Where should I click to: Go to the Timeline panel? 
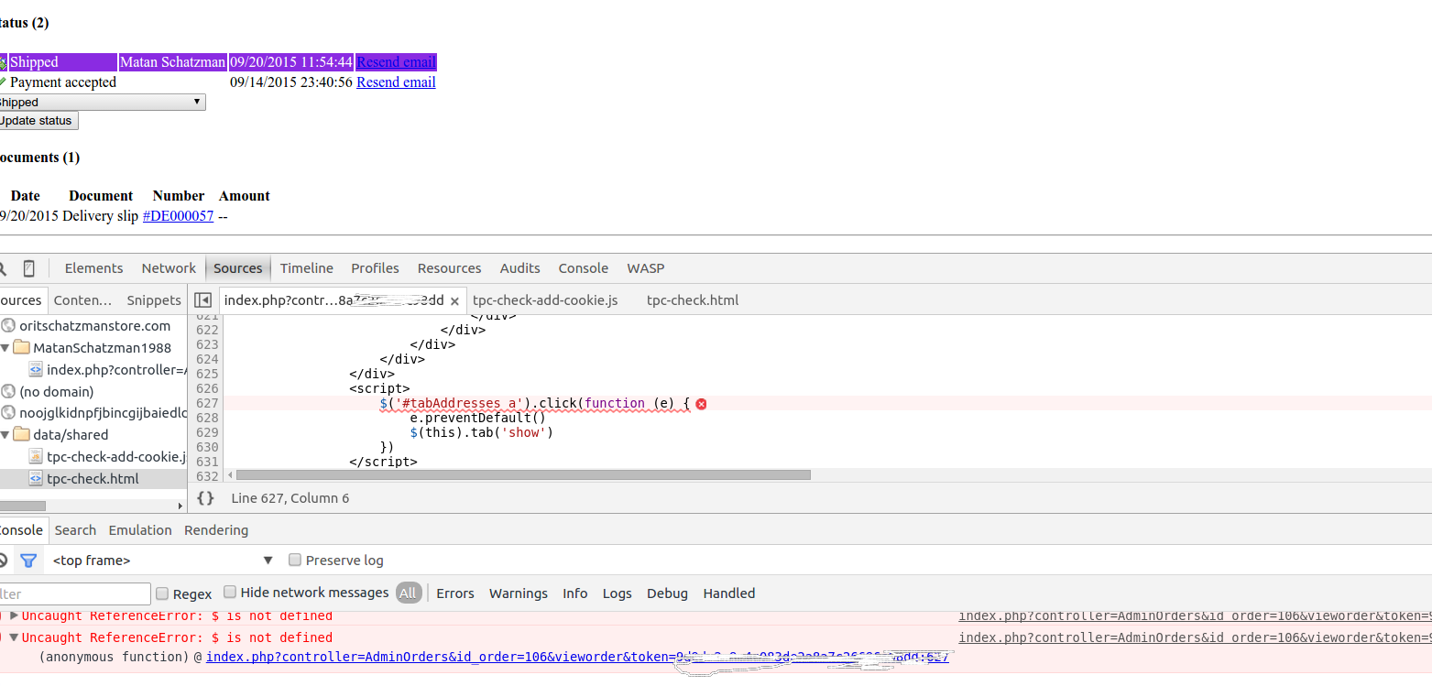pos(307,268)
